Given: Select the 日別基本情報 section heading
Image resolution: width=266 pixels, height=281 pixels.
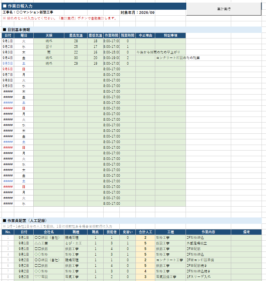Looking at the screenshot, I should click(132, 30).
